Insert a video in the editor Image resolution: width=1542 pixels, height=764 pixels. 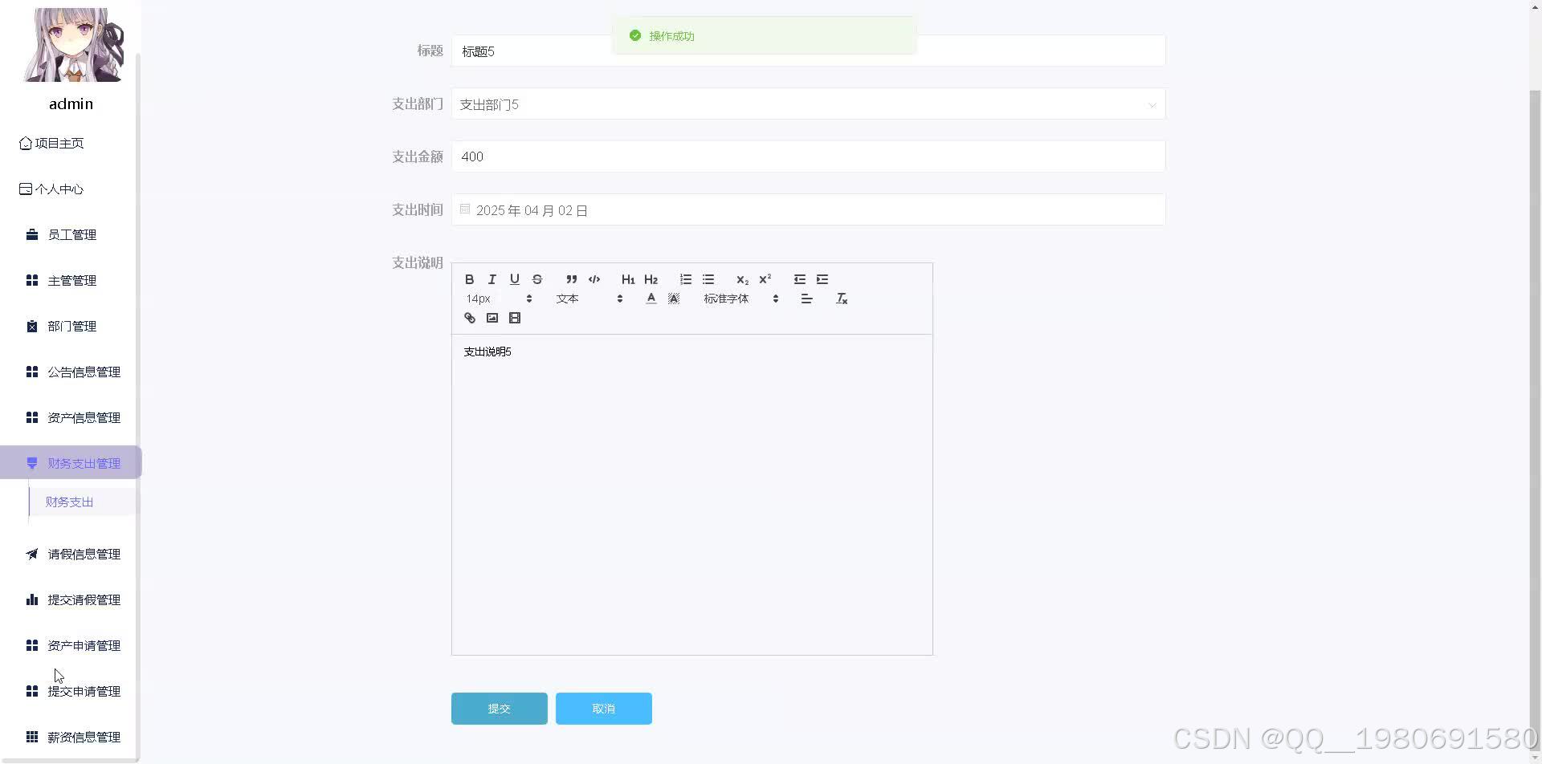coord(514,318)
